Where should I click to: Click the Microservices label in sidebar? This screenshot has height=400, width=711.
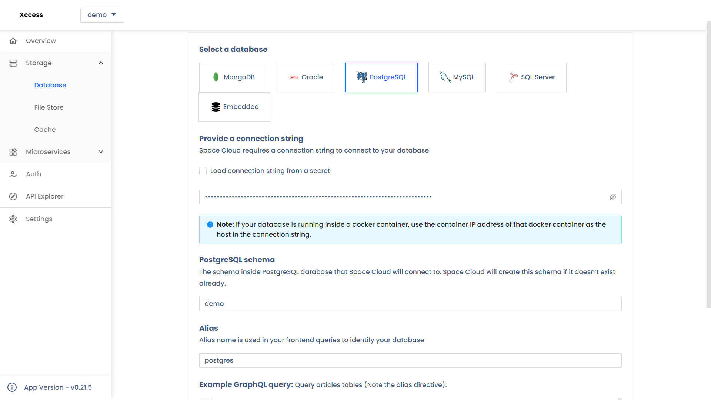(x=48, y=152)
